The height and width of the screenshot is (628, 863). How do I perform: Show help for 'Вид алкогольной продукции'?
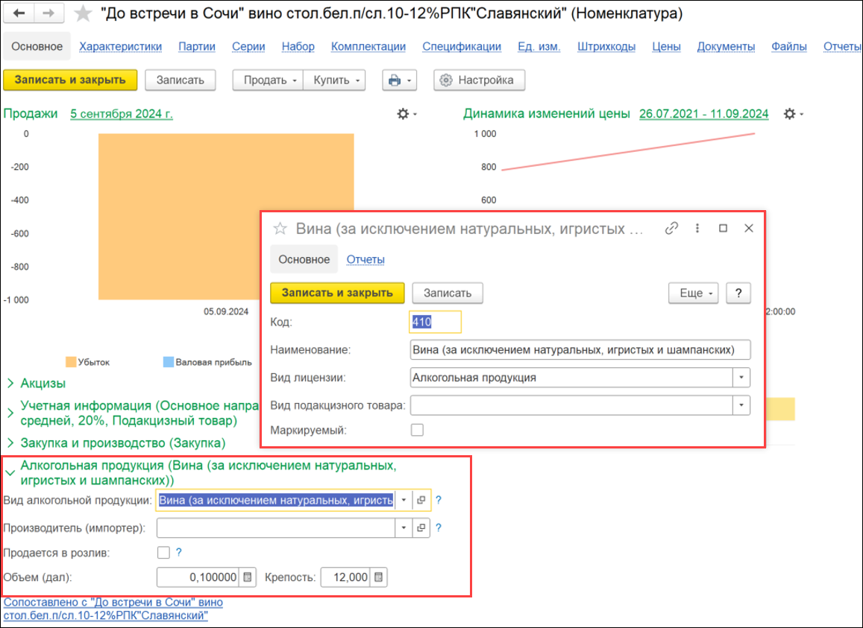(x=439, y=501)
